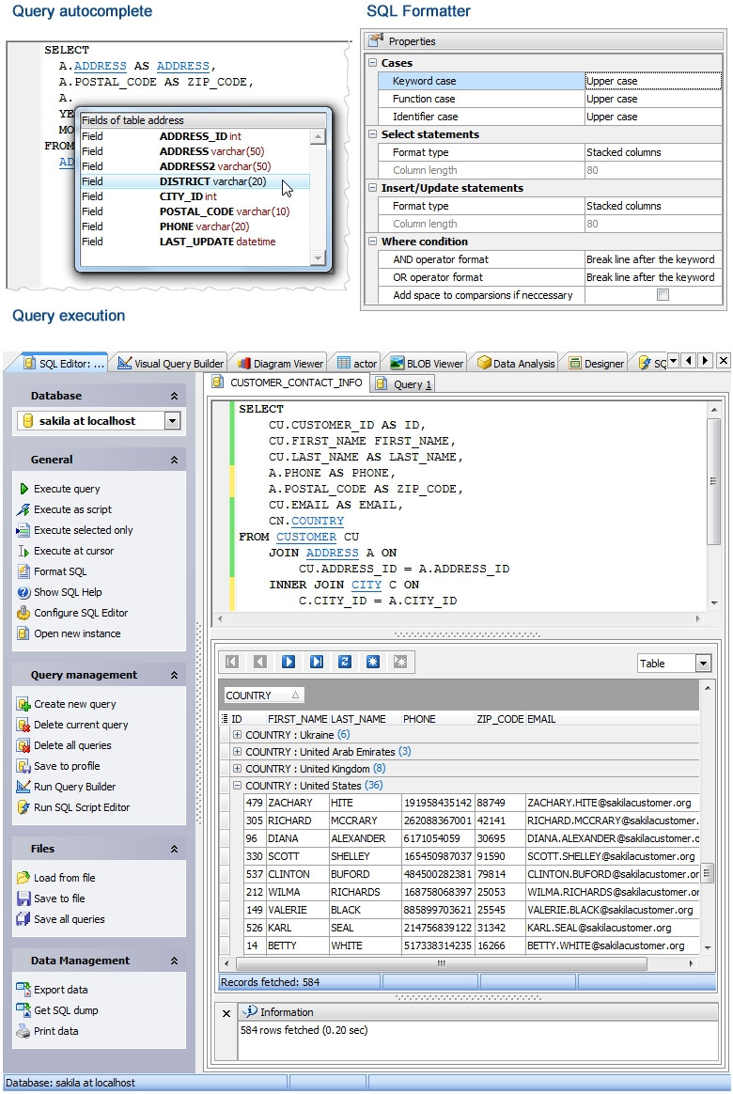Click the Run Query Builder icon
This screenshot has height=1094, width=733.
coord(24,787)
